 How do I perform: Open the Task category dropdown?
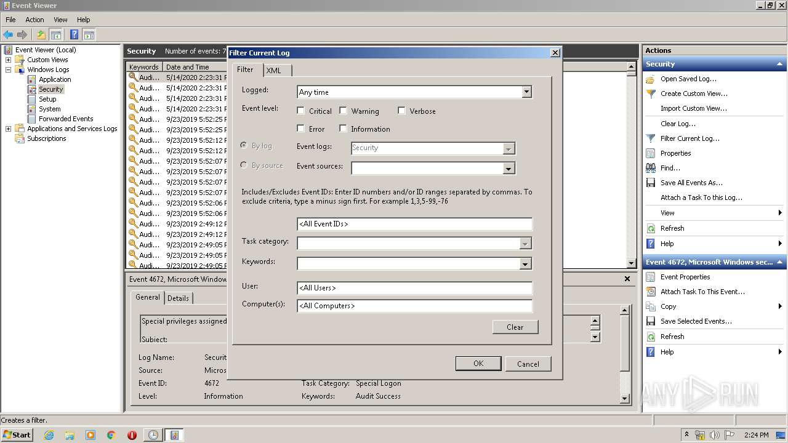pos(525,244)
